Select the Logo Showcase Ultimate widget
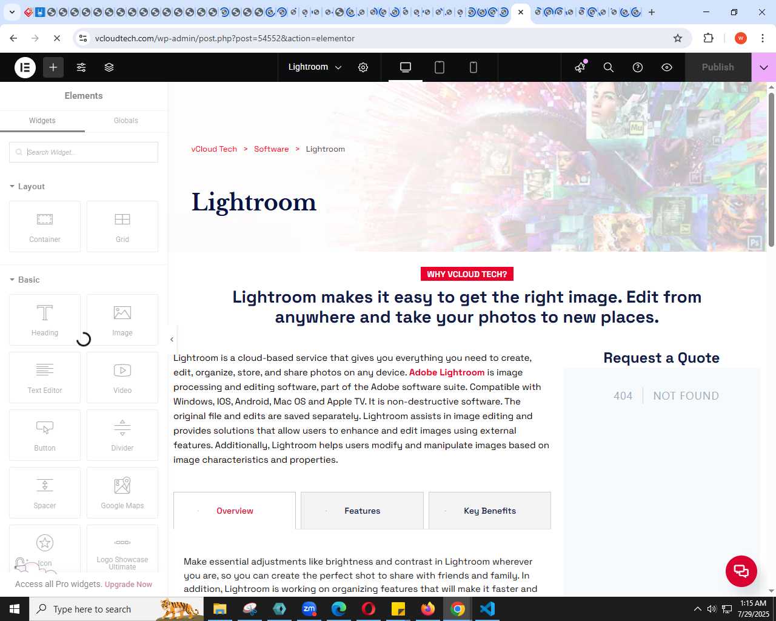The height and width of the screenshot is (621, 776). (x=122, y=549)
